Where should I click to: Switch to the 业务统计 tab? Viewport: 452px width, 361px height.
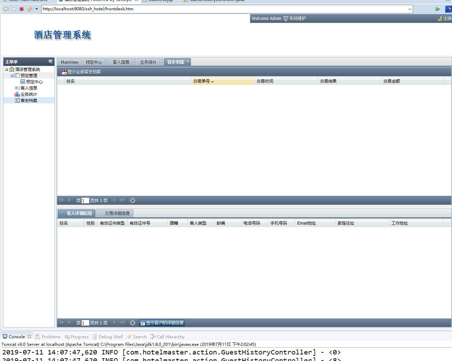pos(148,62)
